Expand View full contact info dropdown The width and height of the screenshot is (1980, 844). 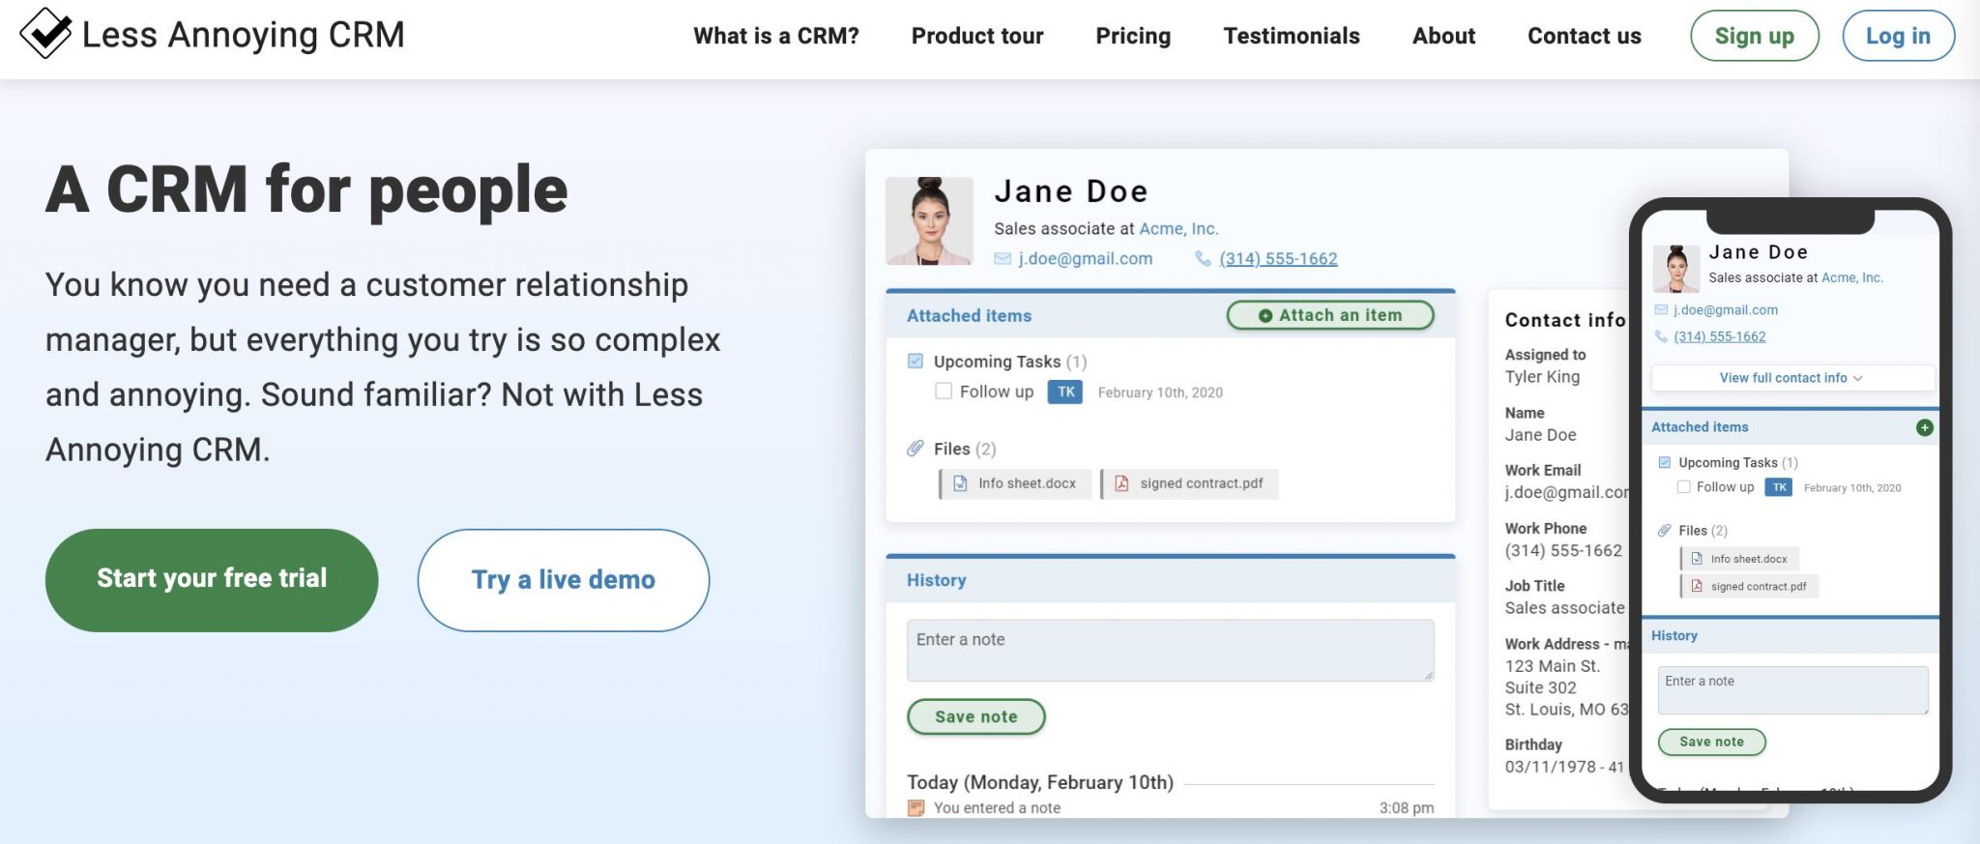1791,378
